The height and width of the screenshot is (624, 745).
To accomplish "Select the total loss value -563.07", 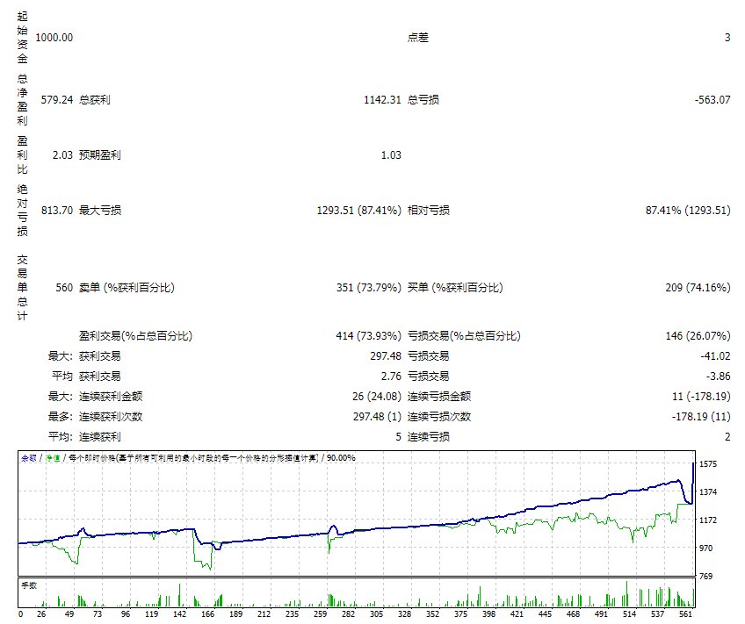I will pos(712,100).
